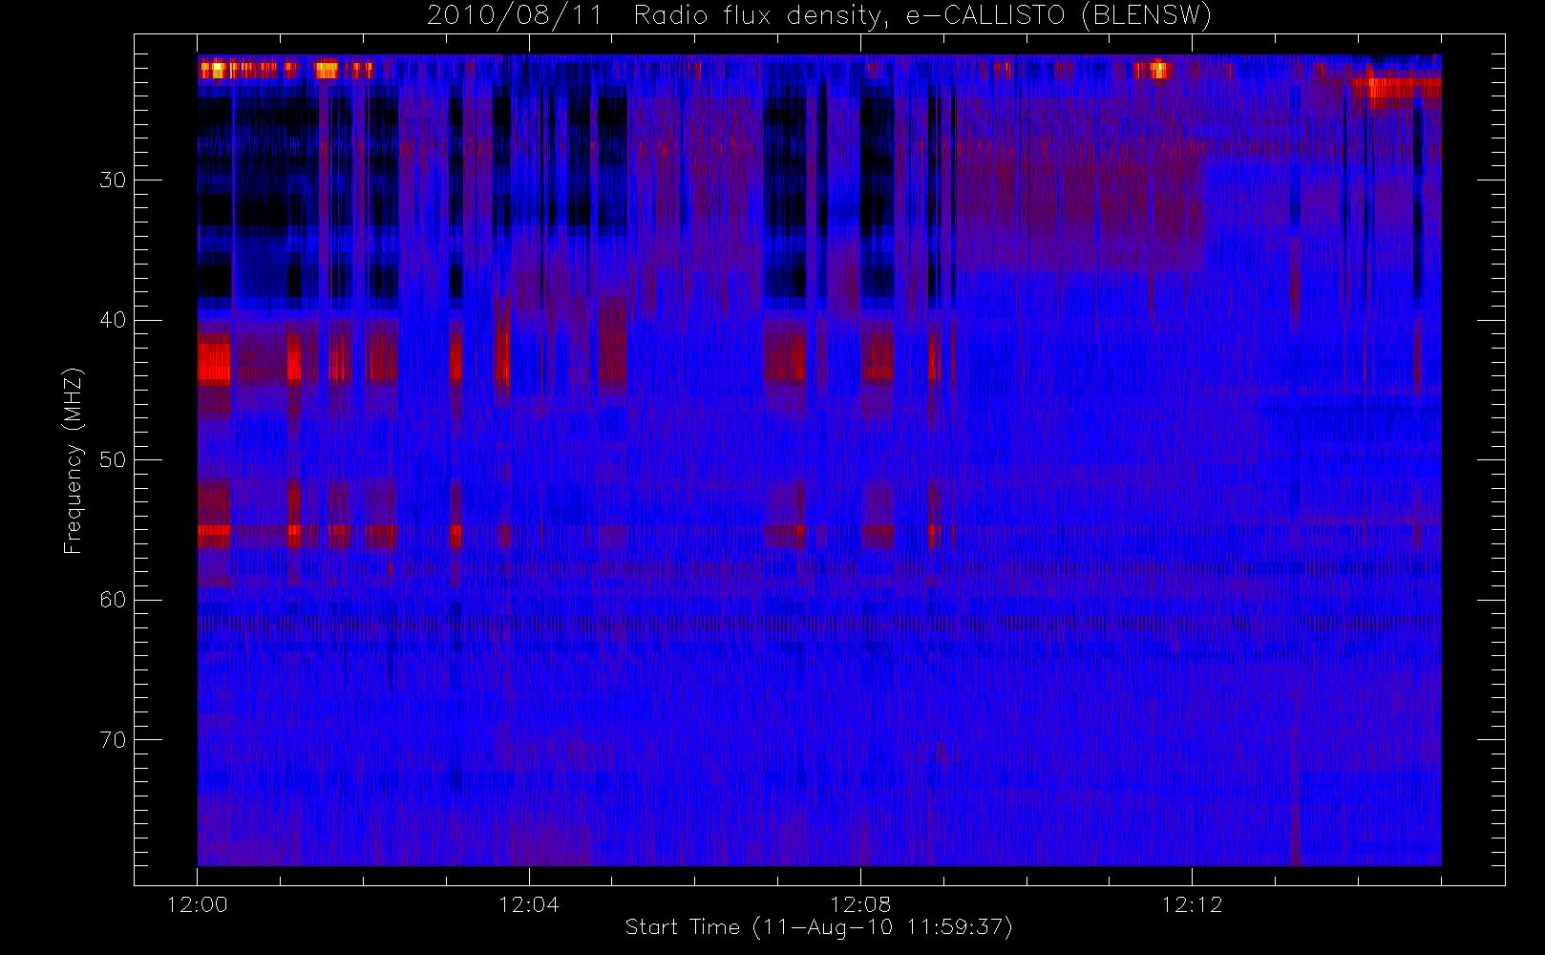Image resolution: width=1545 pixels, height=955 pixels.
Task: Click the 30 frequency tick label
Action: 113,180
